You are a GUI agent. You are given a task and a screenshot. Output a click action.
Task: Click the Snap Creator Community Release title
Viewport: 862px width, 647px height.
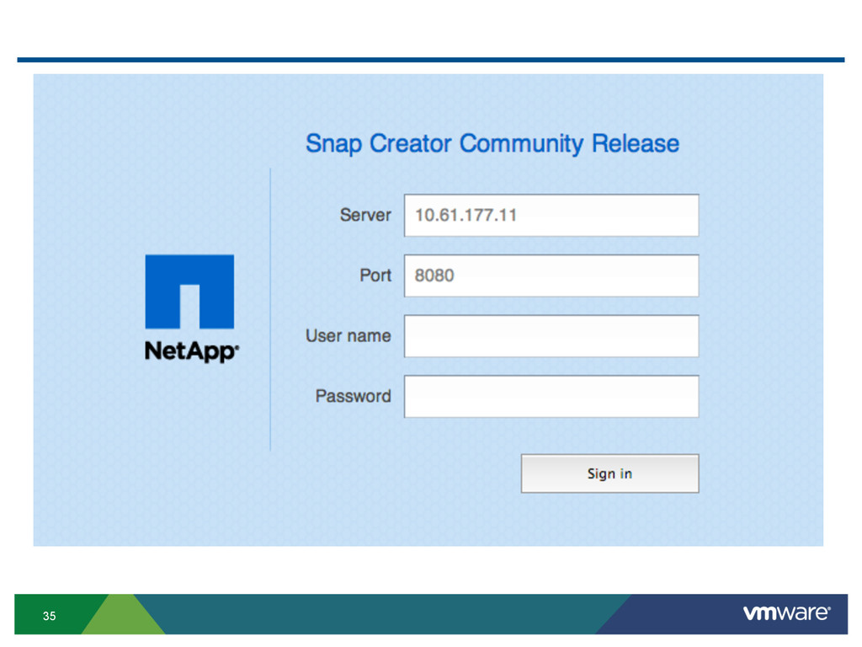pos(492,144)
